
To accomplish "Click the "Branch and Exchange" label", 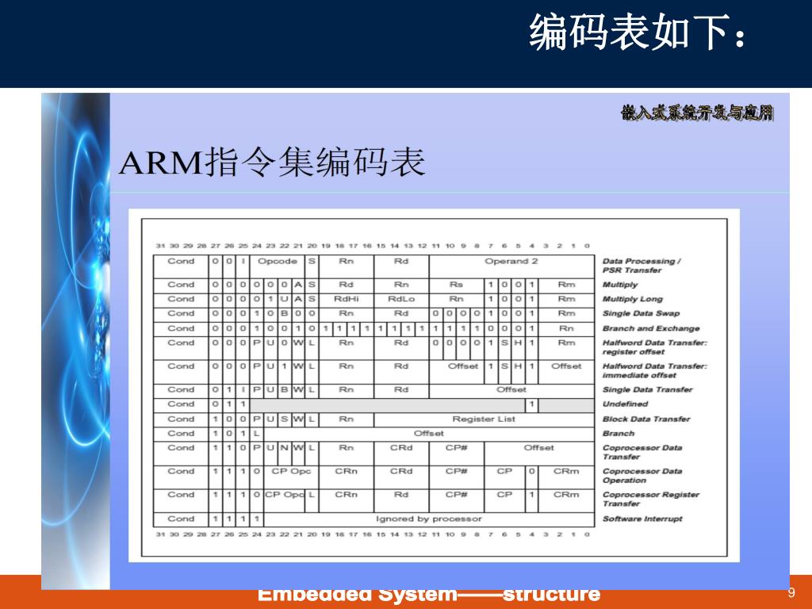I will tap(651, 328).
